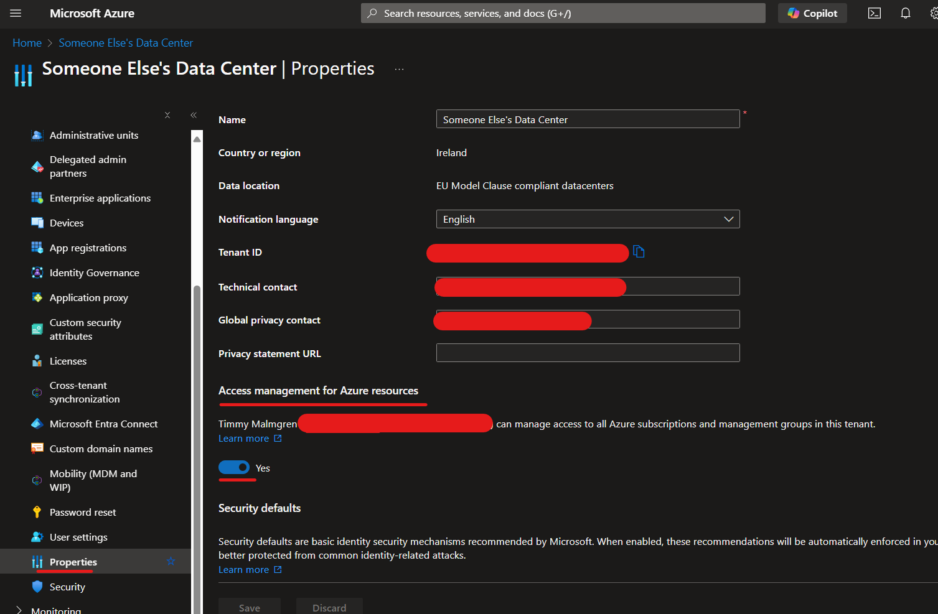Open the hamburger portal menu

(16, 13)
